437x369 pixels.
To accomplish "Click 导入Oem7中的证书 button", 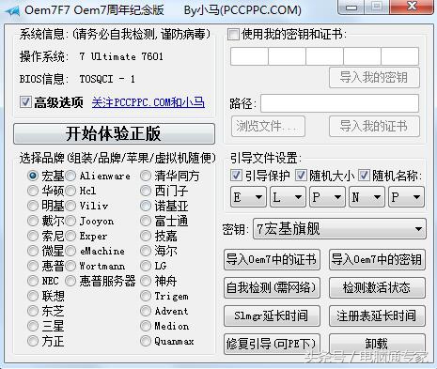I will 272,259.
